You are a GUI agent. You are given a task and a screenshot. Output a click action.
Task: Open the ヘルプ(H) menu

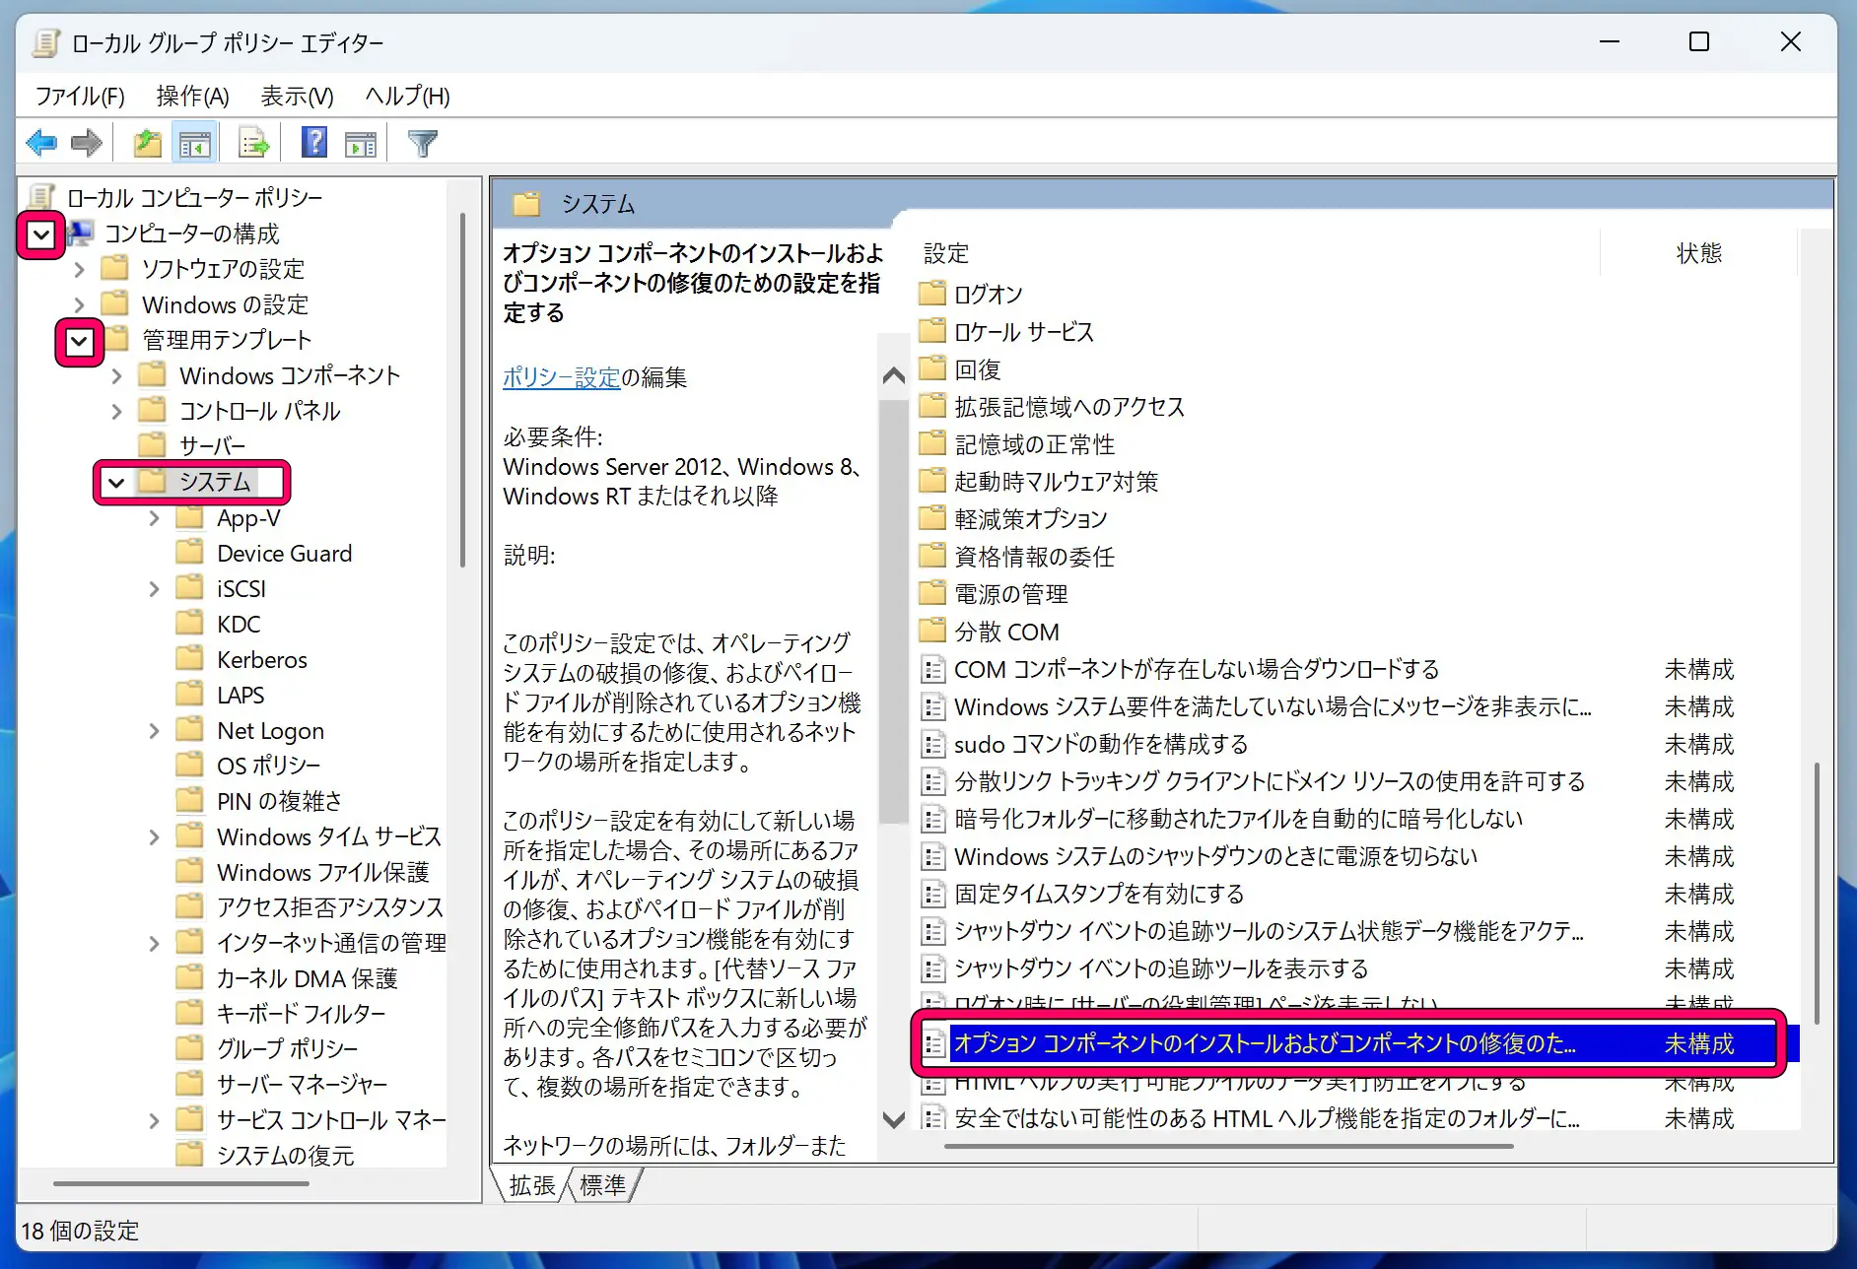click(407, 96)
